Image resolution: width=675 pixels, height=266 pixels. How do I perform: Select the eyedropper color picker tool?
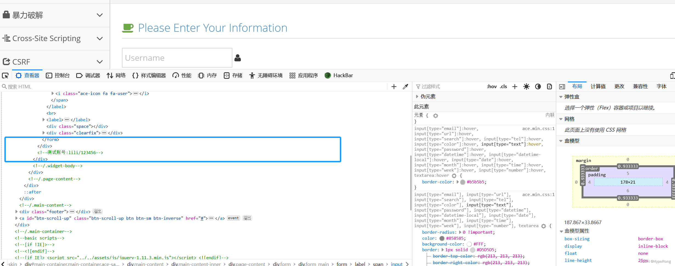[x=405, y=87]
